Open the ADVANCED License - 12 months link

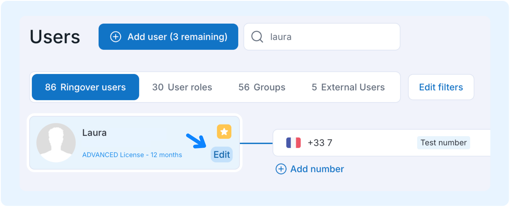132,155
